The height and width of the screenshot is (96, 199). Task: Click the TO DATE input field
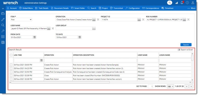(67, 37)
